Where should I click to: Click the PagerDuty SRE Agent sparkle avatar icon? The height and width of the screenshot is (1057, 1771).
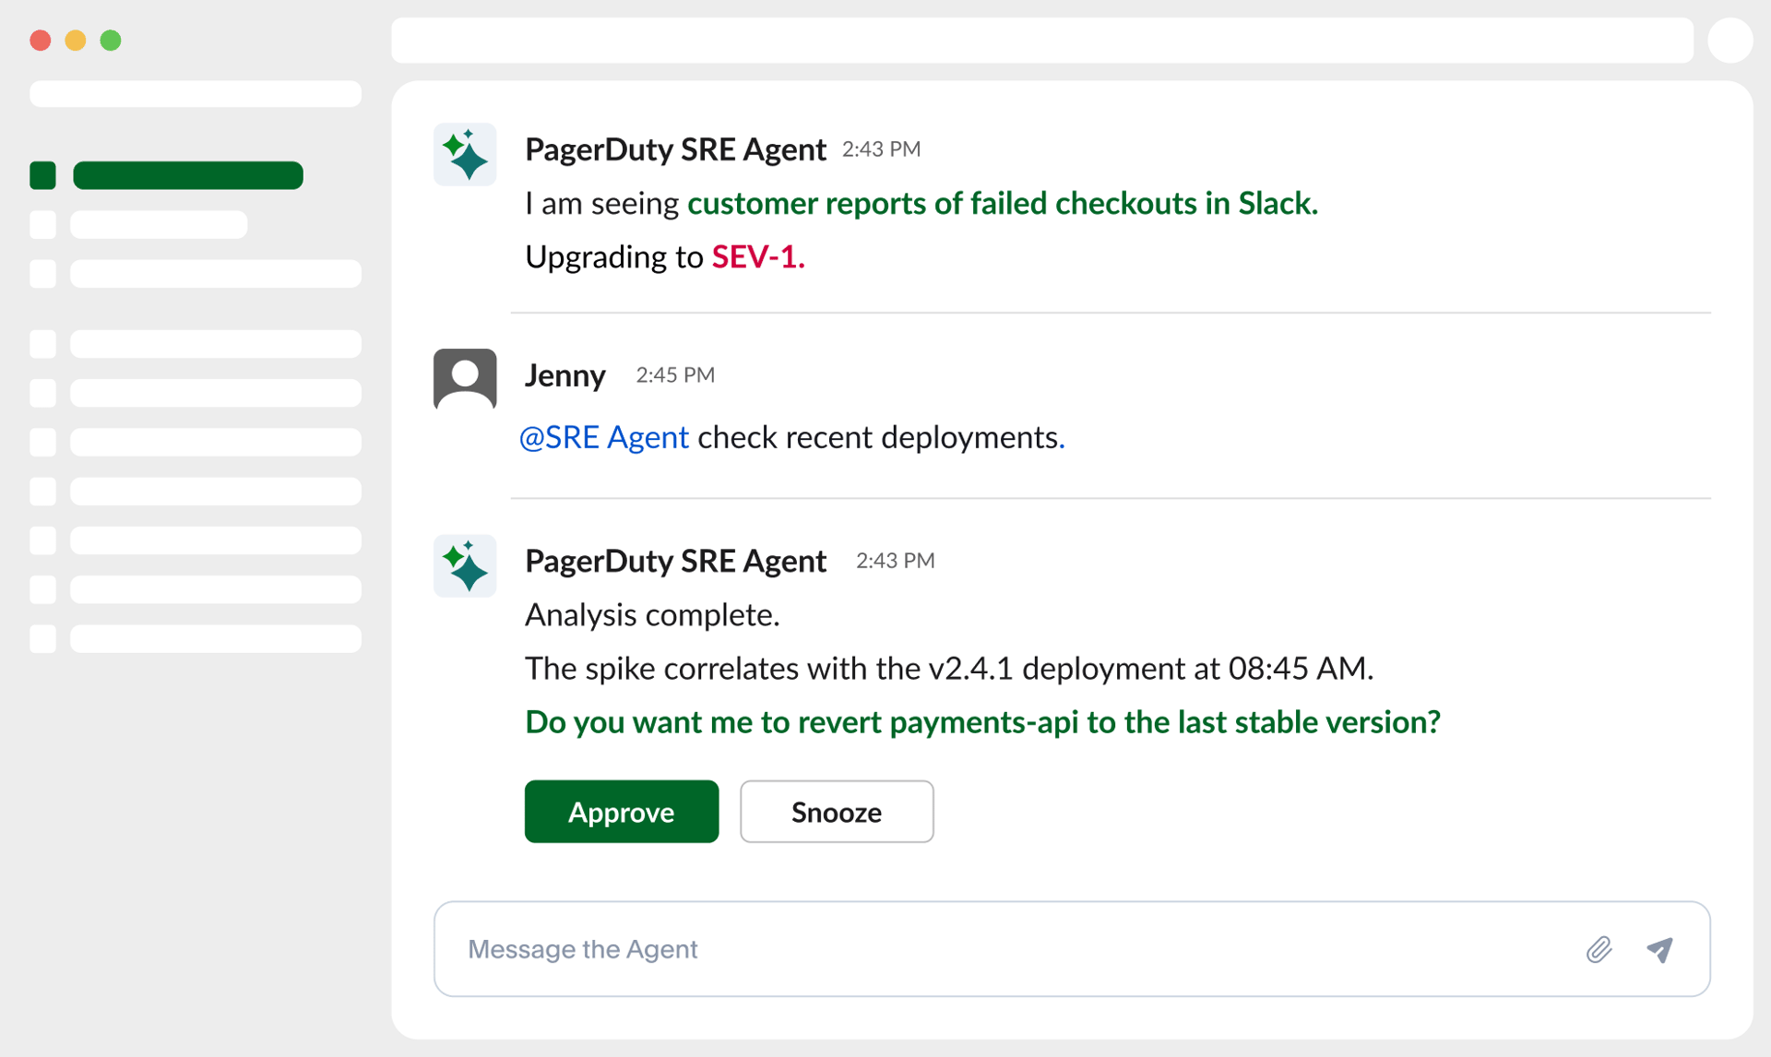(465, 154)
